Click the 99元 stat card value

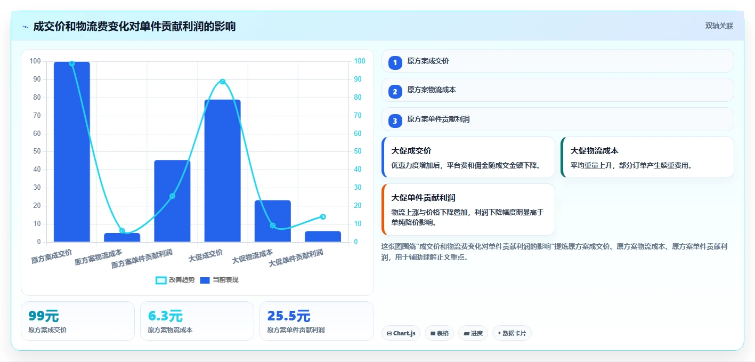coord(44,316)
